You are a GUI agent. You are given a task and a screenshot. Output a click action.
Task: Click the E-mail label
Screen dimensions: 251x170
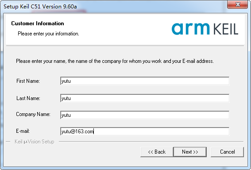[x=23, y=131]
